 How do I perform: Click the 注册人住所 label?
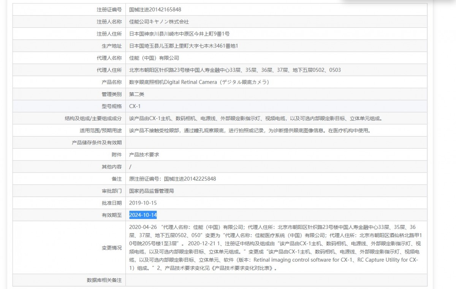(109, 34)
